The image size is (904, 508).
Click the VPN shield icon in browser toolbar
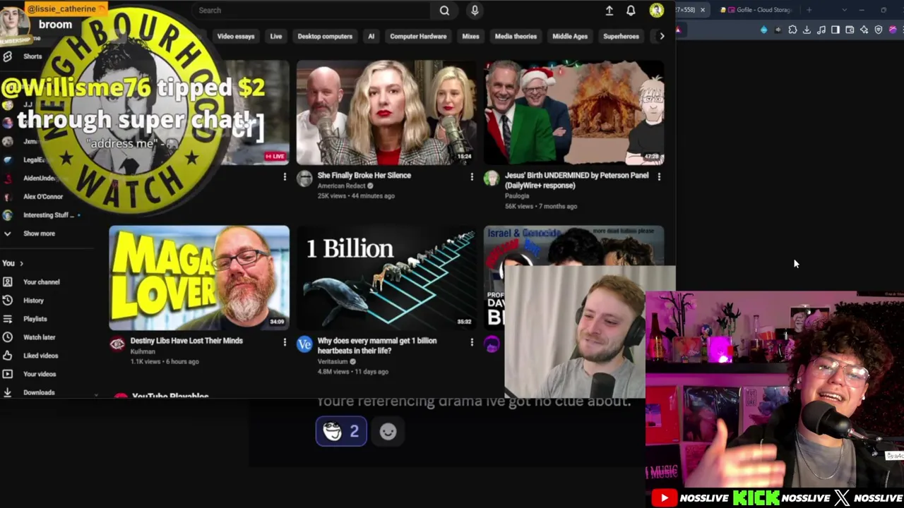879,30
